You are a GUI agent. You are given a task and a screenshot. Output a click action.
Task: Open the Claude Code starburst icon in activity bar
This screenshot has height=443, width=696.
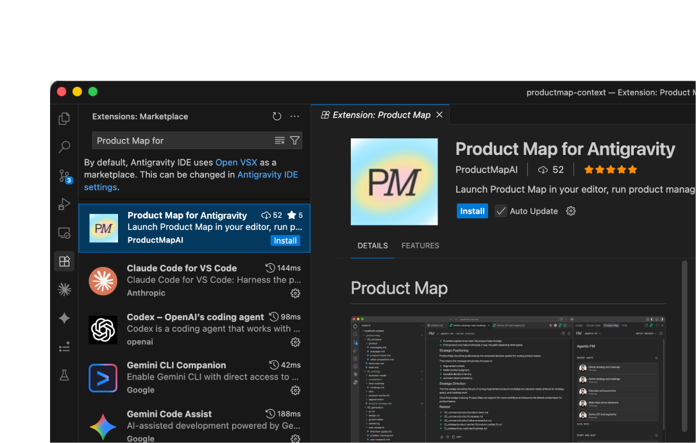[64, 289]
